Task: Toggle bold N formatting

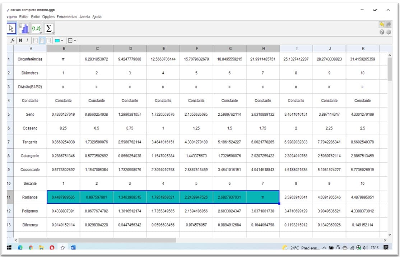Action: (20, 40)
